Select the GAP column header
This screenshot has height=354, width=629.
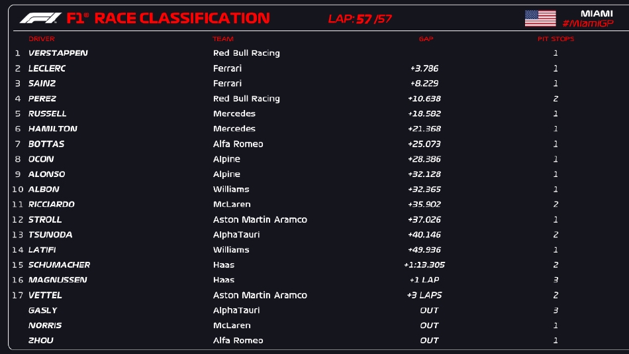click(426, 39)
